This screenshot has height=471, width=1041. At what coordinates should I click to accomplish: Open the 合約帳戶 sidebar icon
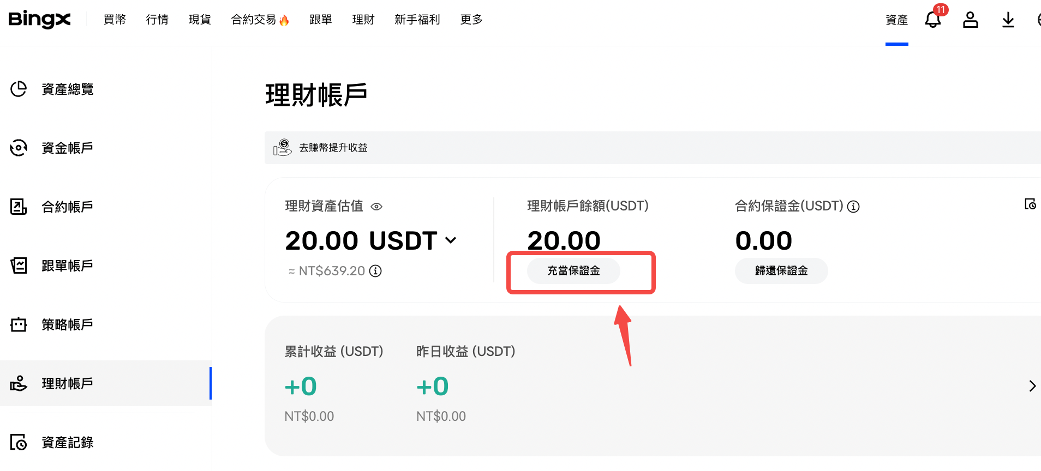click(19, 207)
